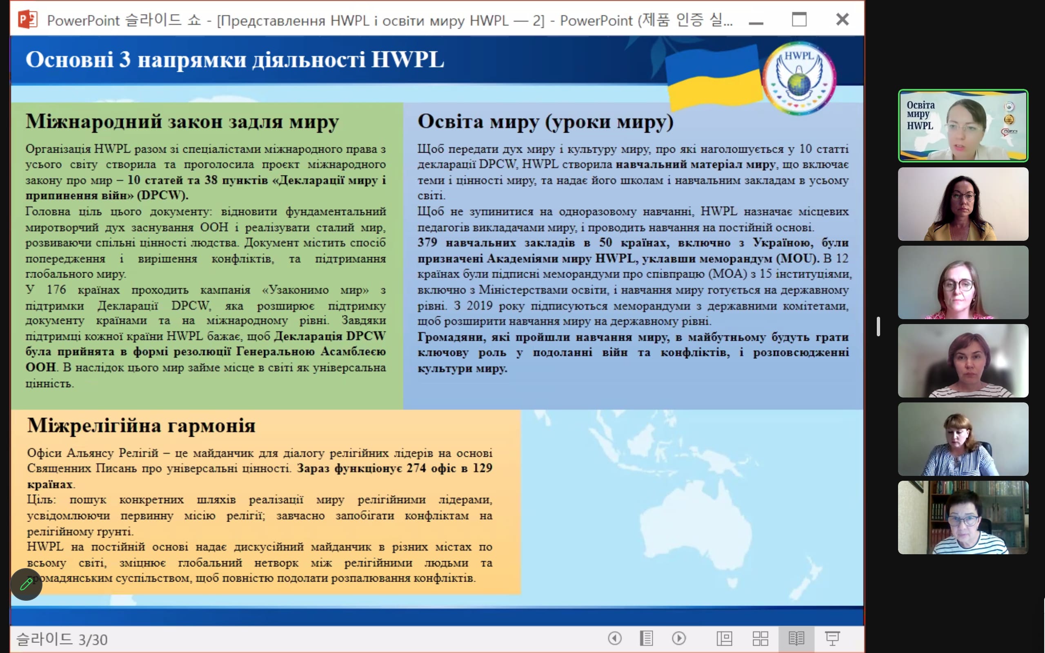Click bold text '10 статей та 38 пунктів'
This screenshot has width=1045, height=653.
(x=198, y=180)
